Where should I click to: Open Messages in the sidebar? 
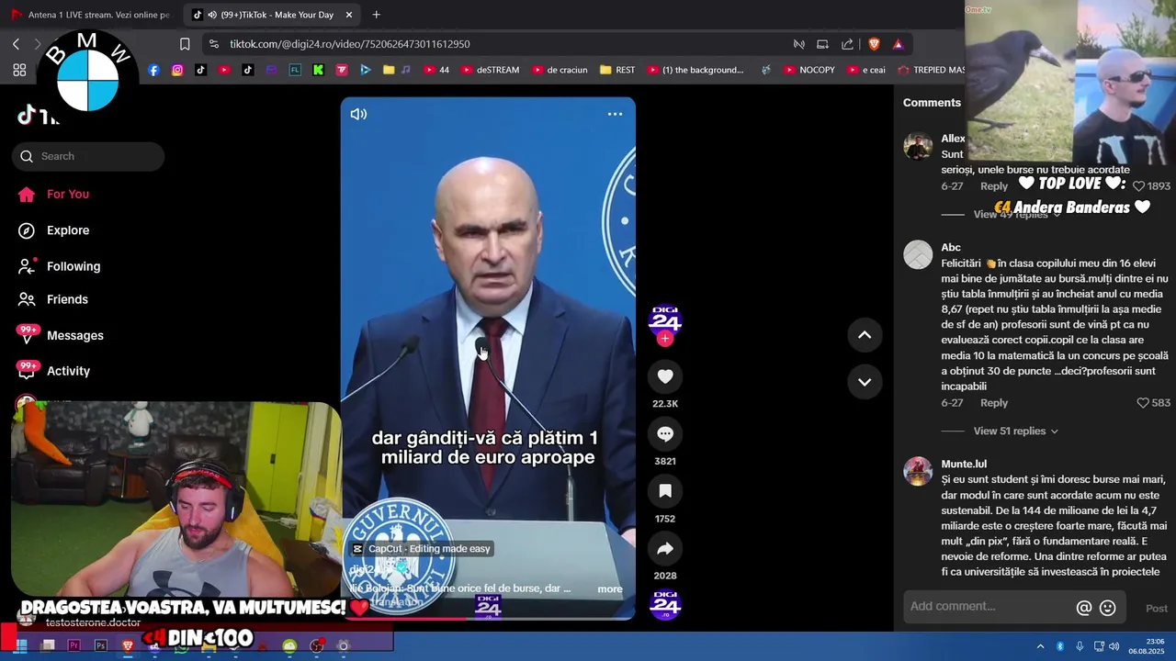click(x=74, y=336)
